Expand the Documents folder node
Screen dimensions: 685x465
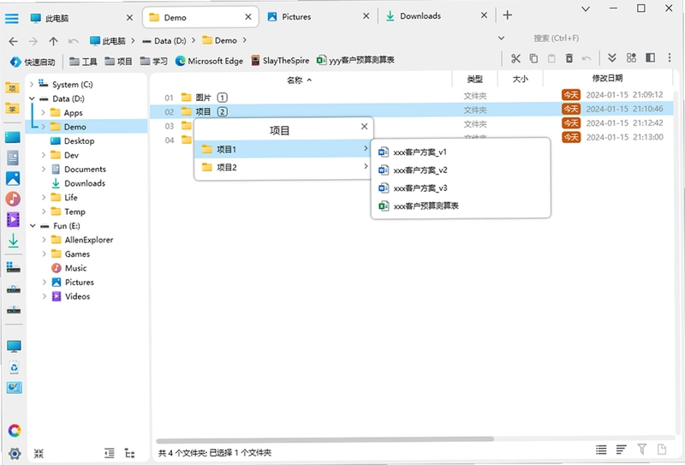[44, 169]
